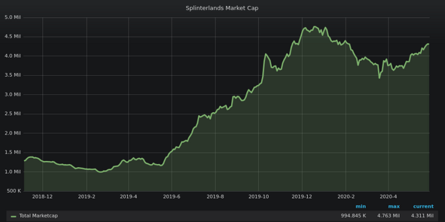Click the 2019-8 x-axis date label

tap(215, 197)
